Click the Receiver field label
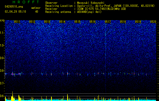Viewport: 159px width, 101px height. [51, 9]
